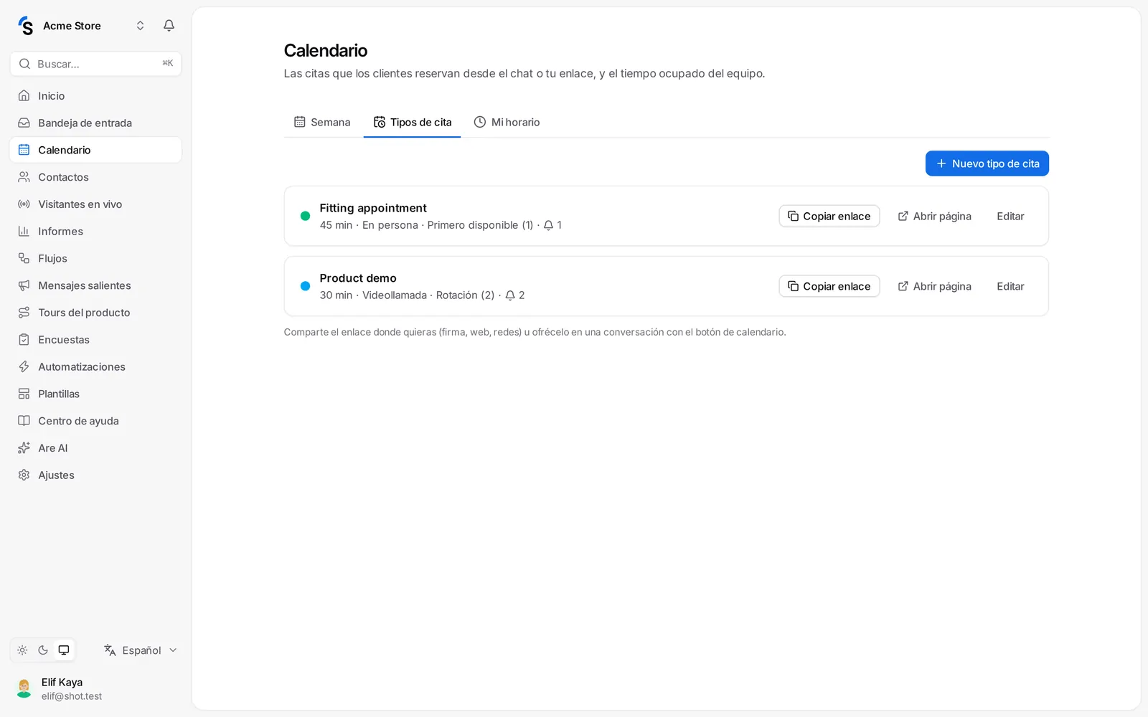
Task: Click the Contactos people icon
Action: pyautogui.click(x=24, y=177)
